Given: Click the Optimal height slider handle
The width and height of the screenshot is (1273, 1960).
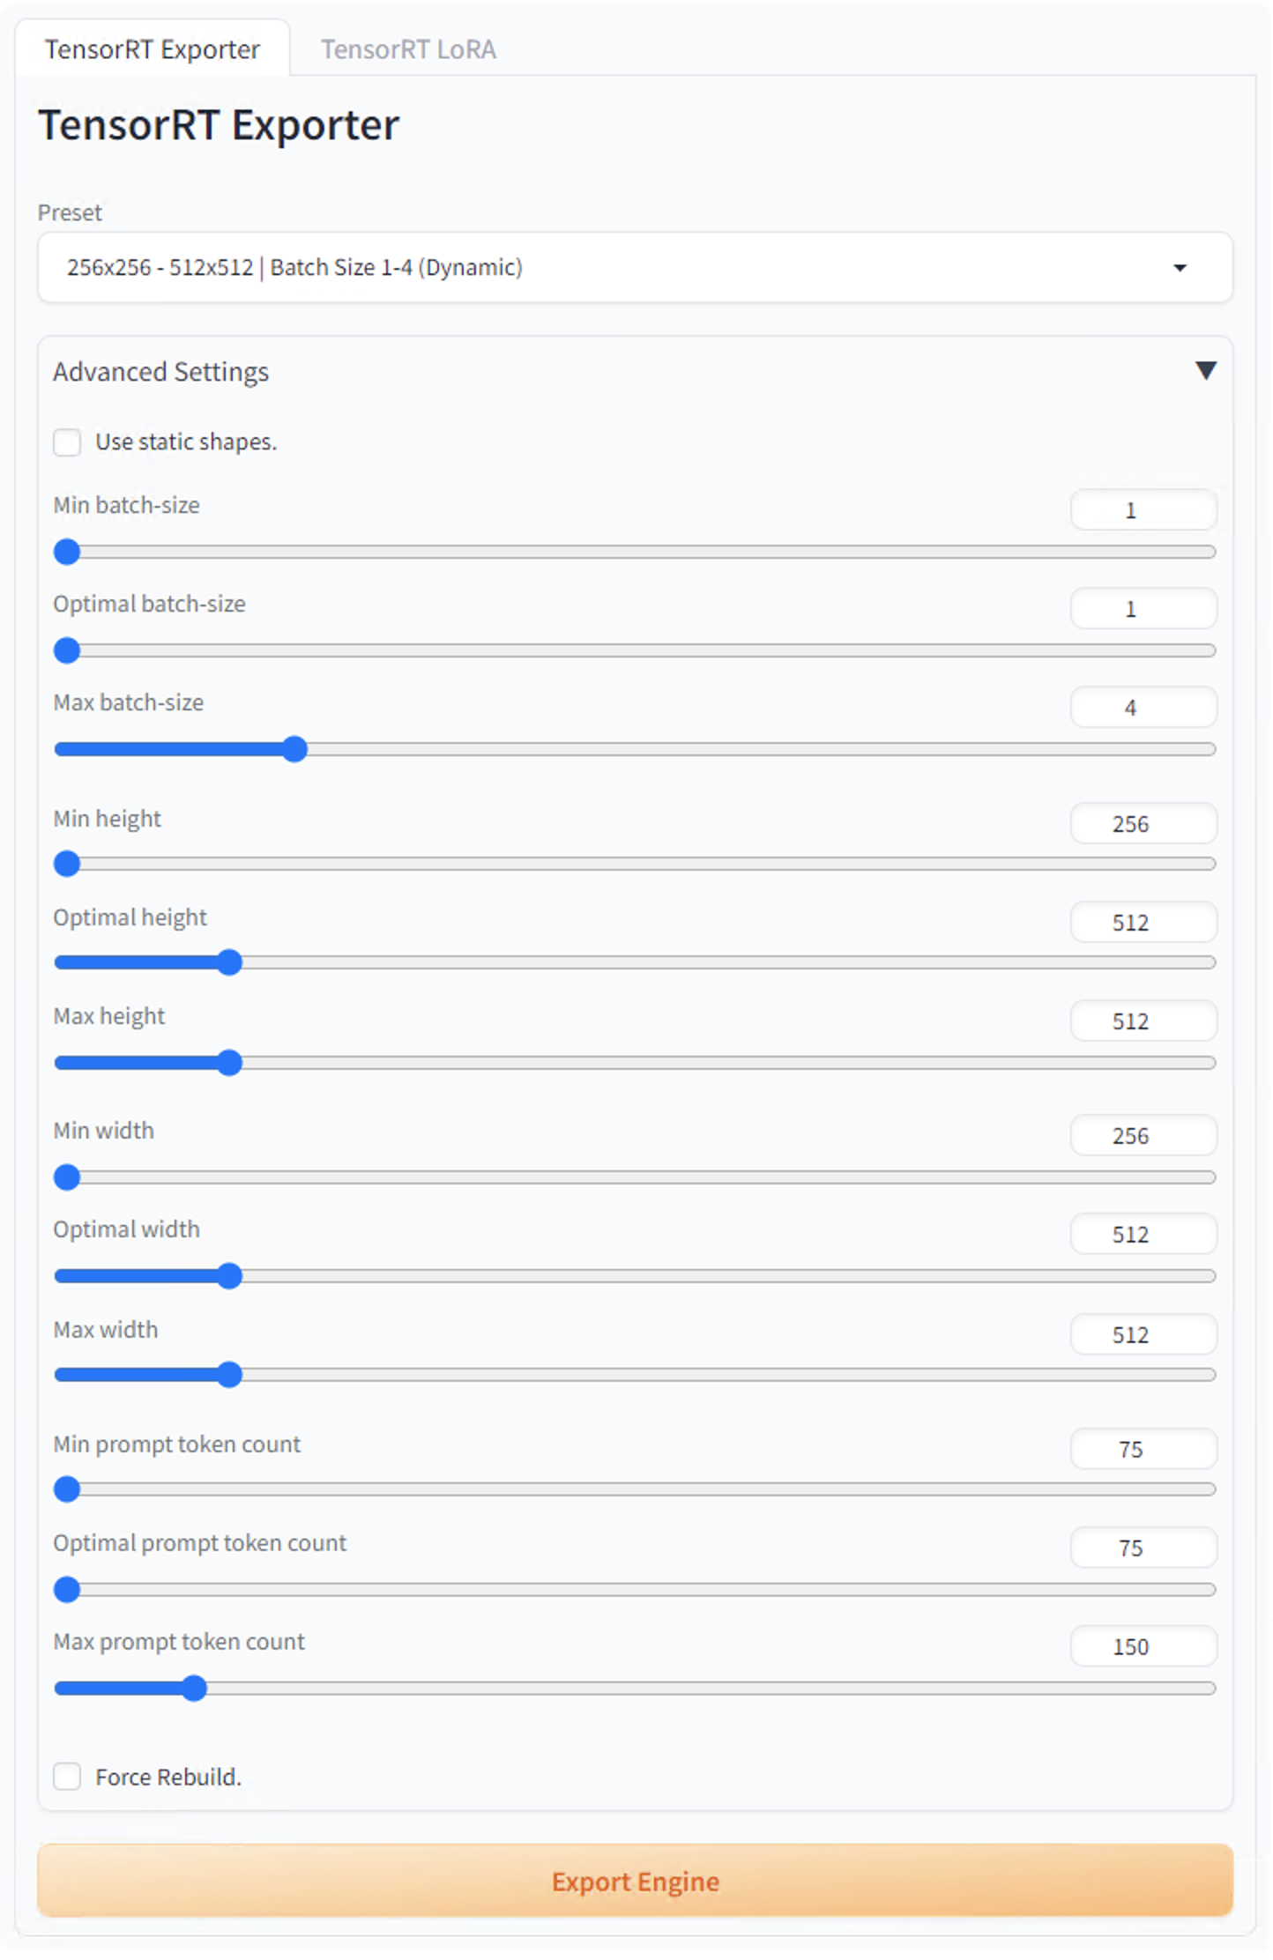Looking at the screenshot, I should click(x=230, y=962).
